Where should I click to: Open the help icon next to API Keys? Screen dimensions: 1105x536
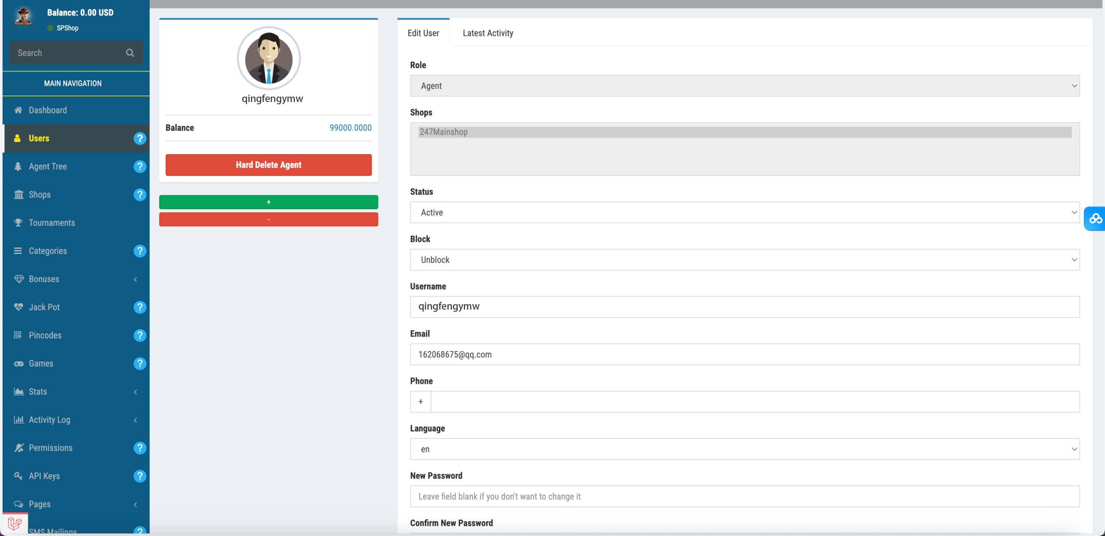click(x=140, y=476)
